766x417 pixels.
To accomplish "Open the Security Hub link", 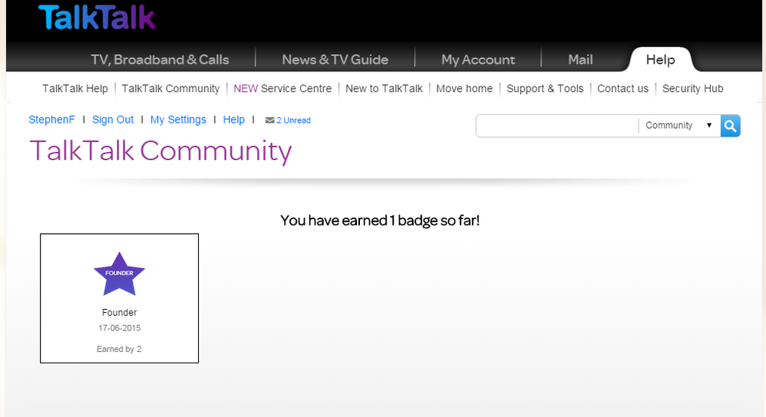I will (x=693, y=88).
